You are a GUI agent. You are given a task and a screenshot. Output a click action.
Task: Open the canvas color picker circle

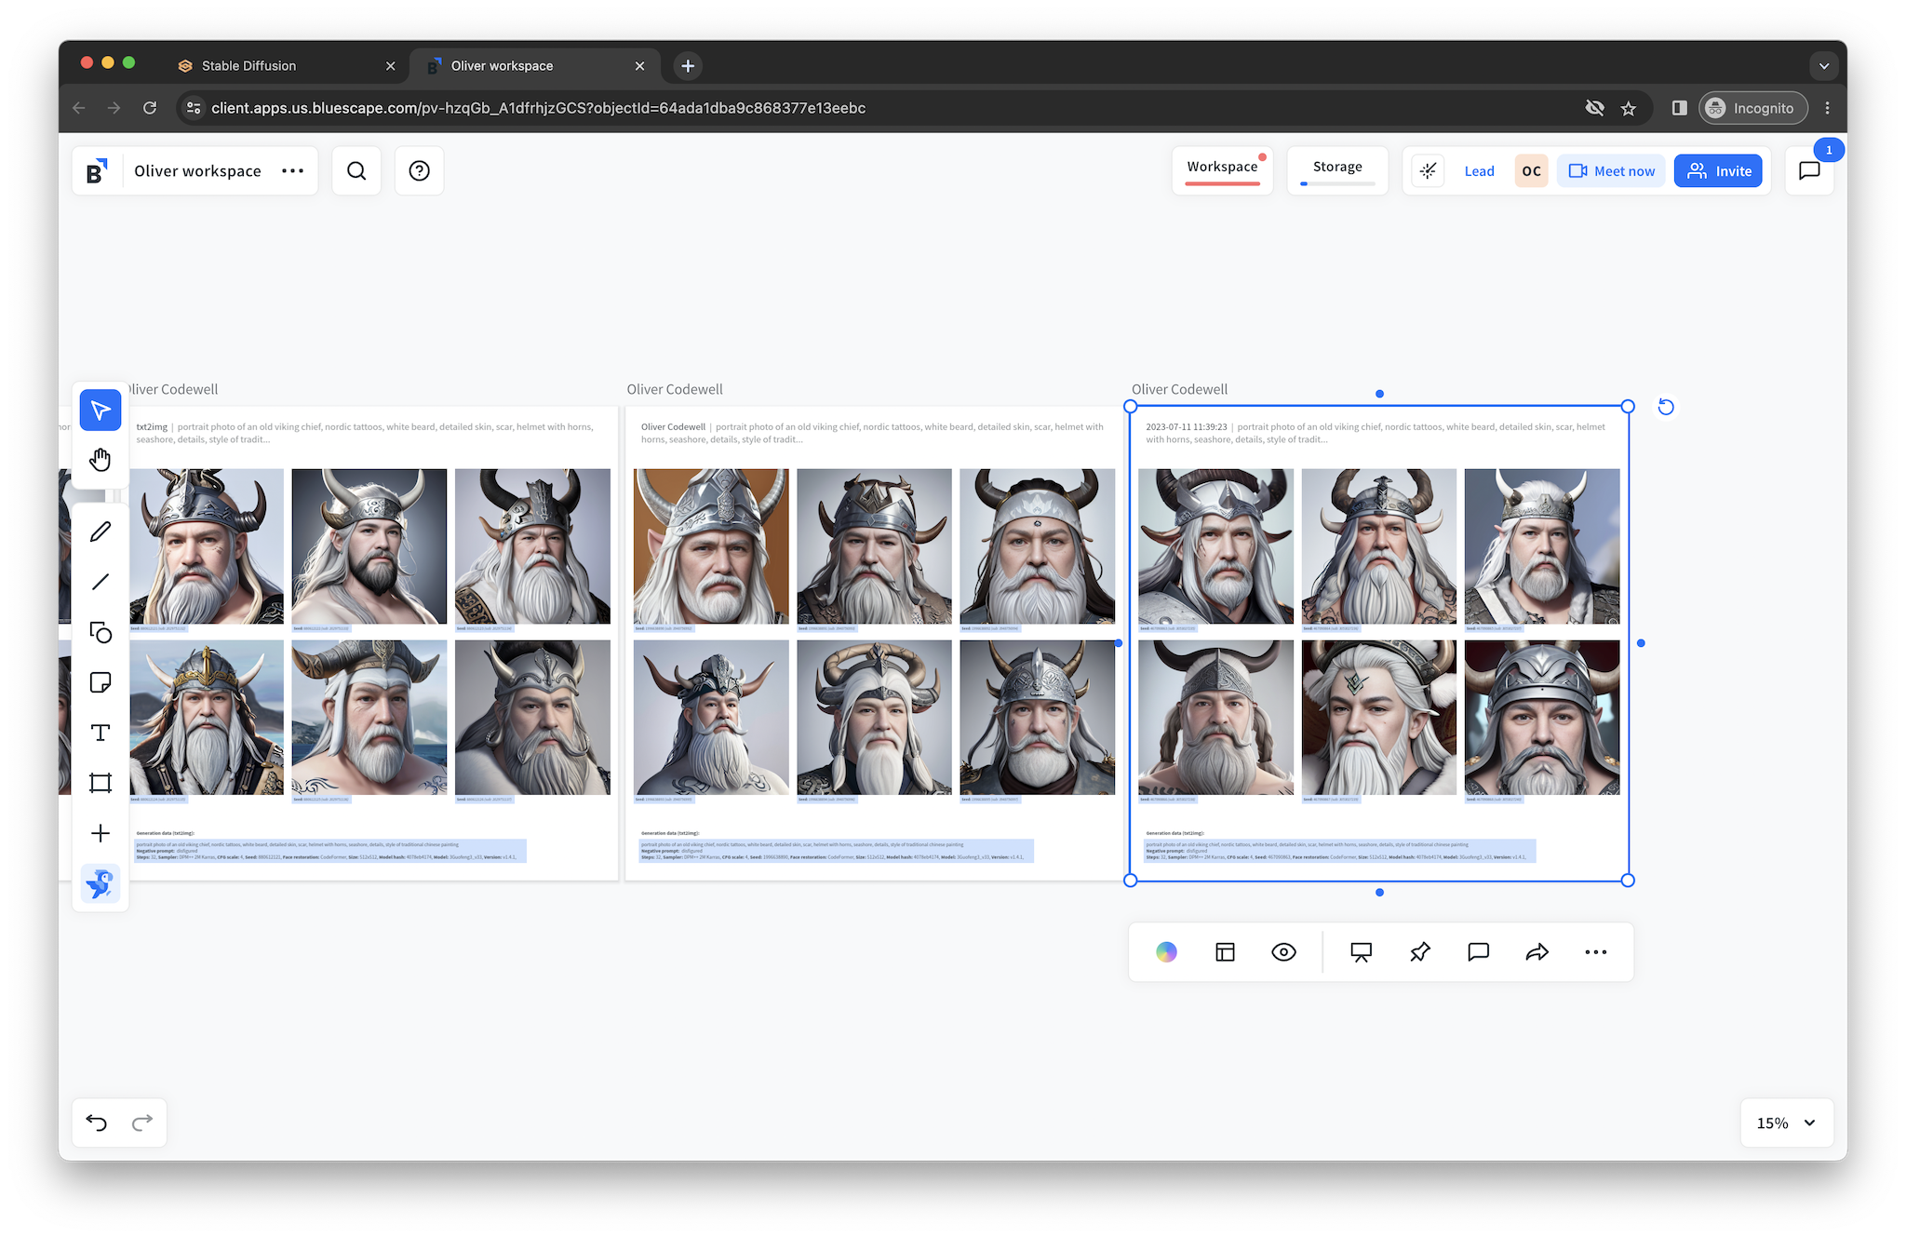[1166, 952]
